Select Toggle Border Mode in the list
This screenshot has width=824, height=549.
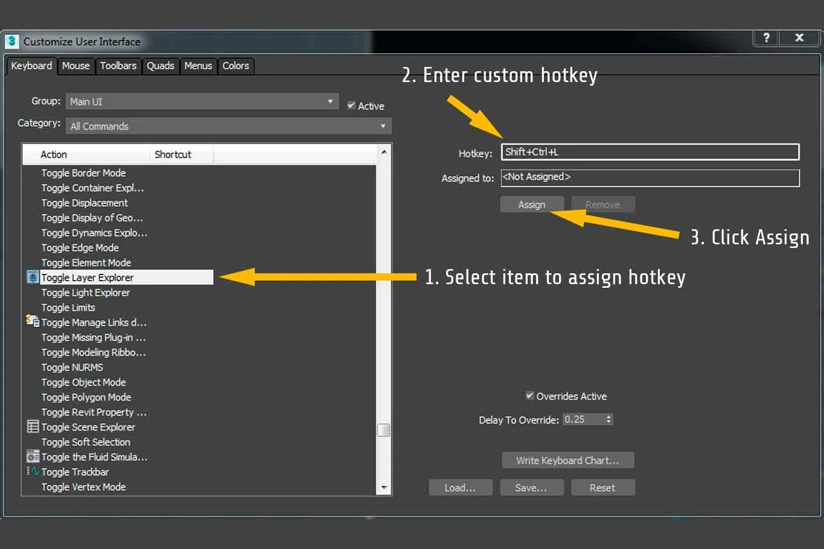83,173
